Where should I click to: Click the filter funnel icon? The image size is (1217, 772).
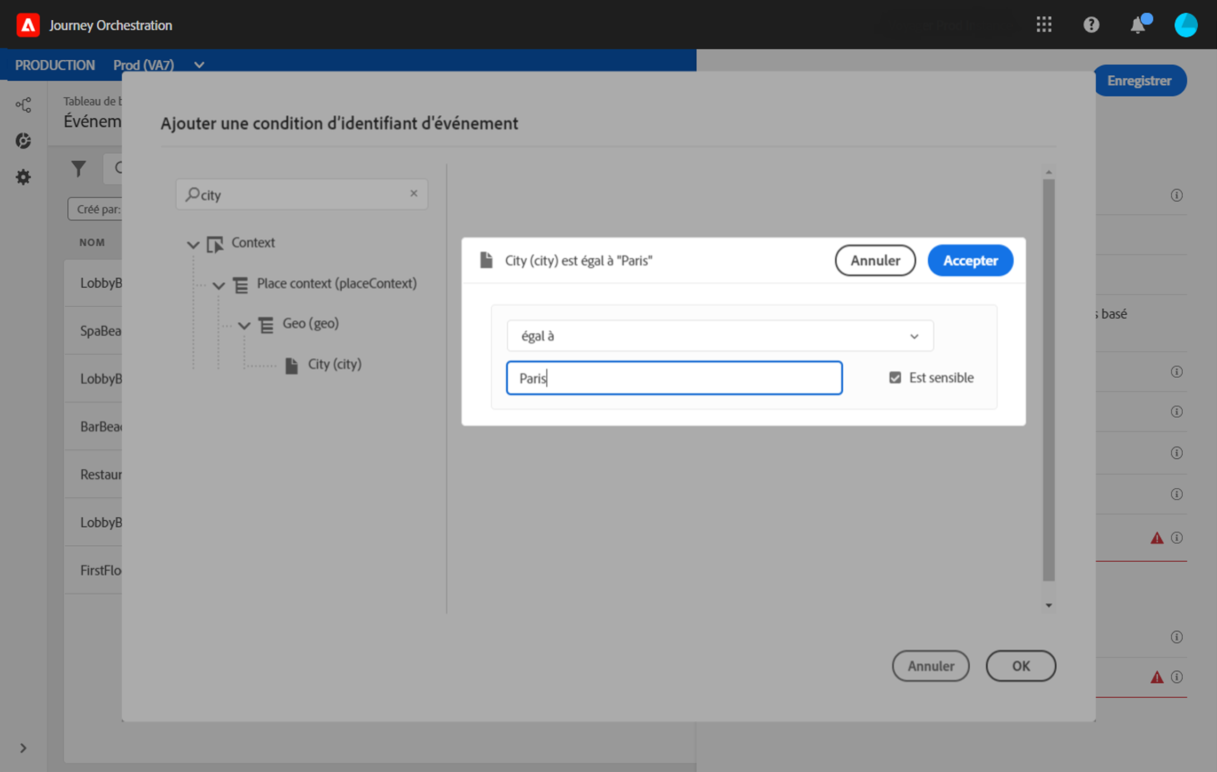pyautogui.click(x=78, y=169)
